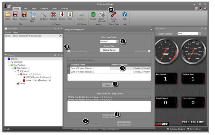This screenshot has width=215, height=135.
Task: Click the Calibrate gear icon
Action: click(x=53, y=14)
